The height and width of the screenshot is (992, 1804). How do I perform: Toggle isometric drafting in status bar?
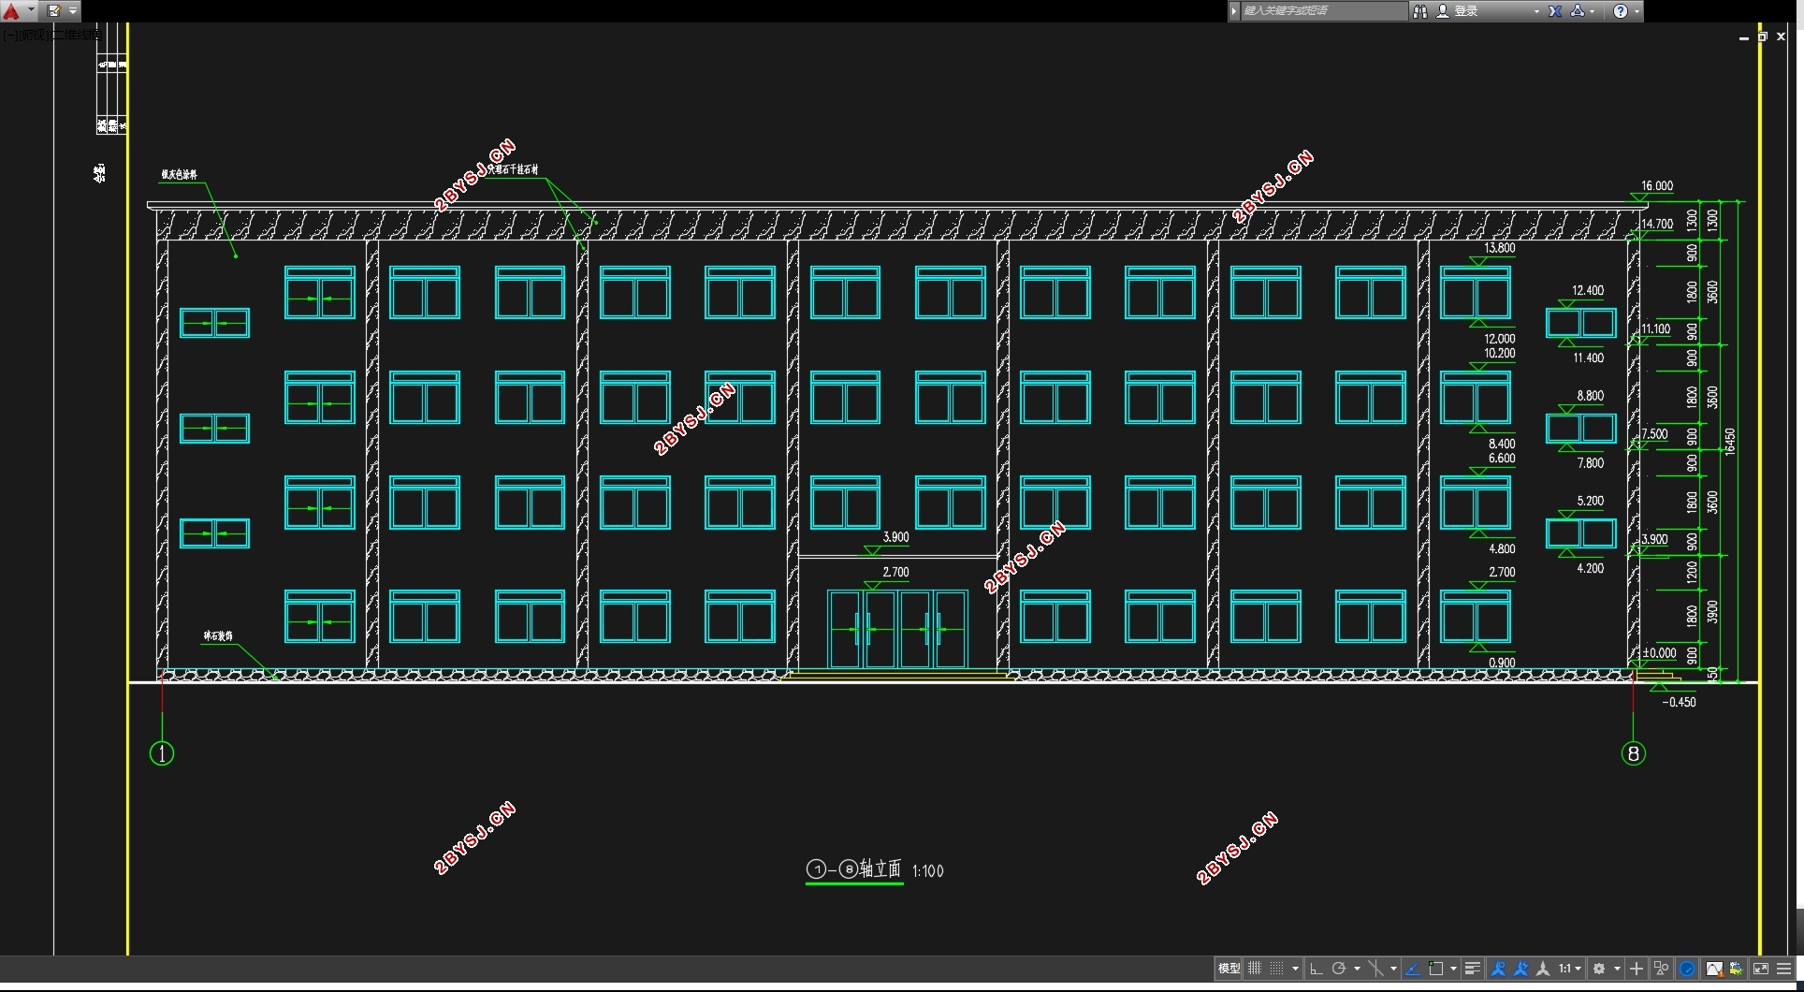(x=1375, y=969)
